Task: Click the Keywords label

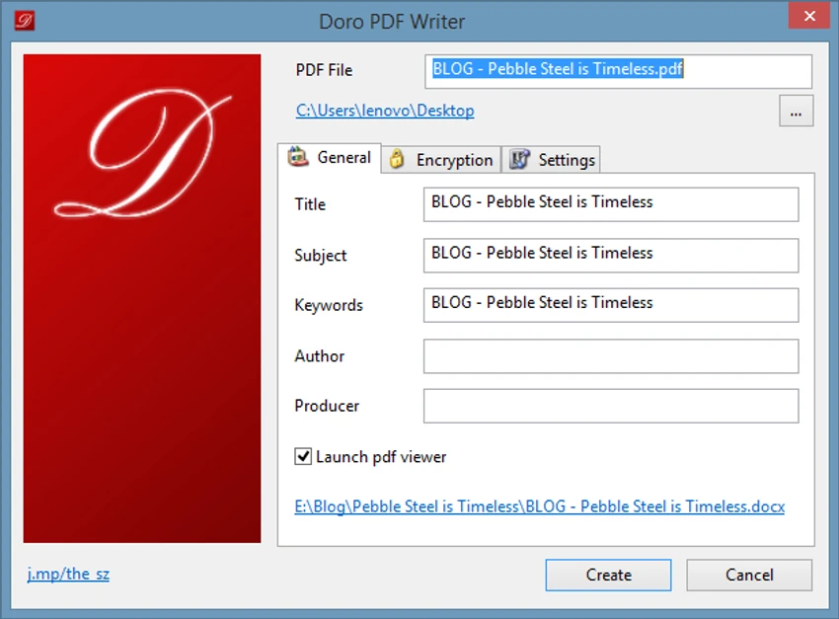Action: coord(329,305)
